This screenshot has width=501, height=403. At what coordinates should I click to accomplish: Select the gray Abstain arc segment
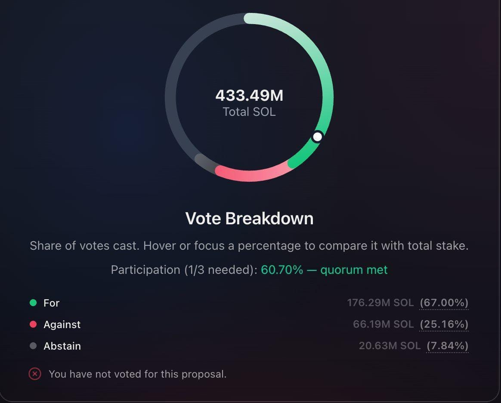pos(204,162)
